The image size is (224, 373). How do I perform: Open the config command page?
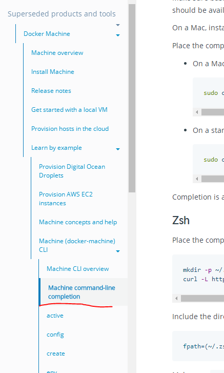coord(55,335)
